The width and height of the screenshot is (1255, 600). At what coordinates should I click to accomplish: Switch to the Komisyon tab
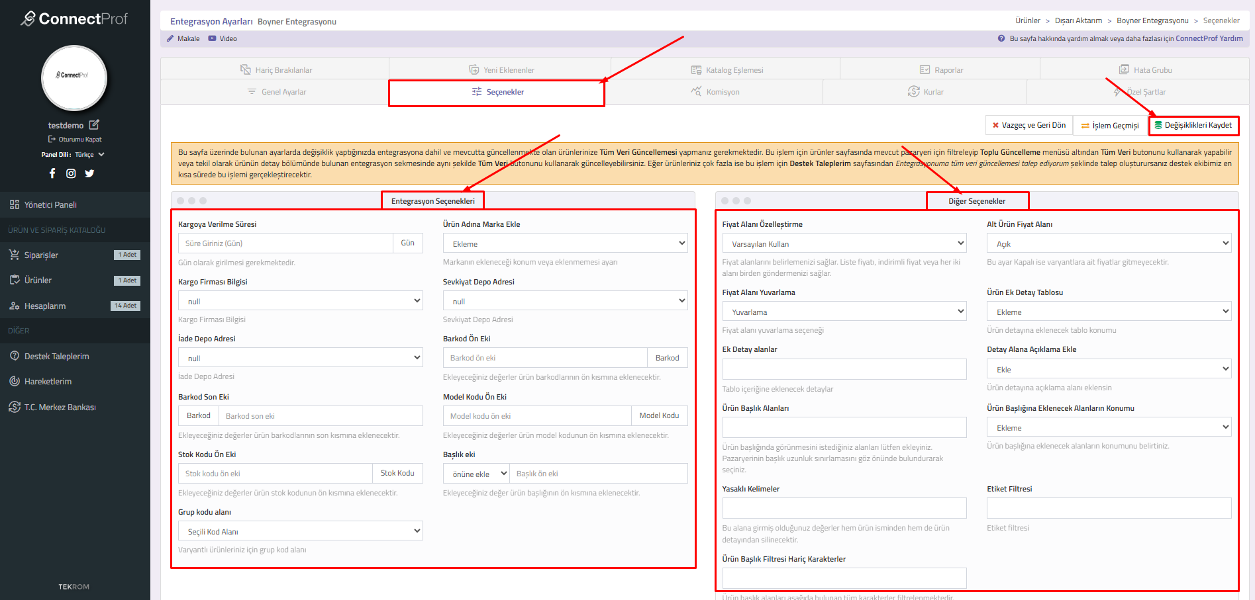(x=714, y=92)
